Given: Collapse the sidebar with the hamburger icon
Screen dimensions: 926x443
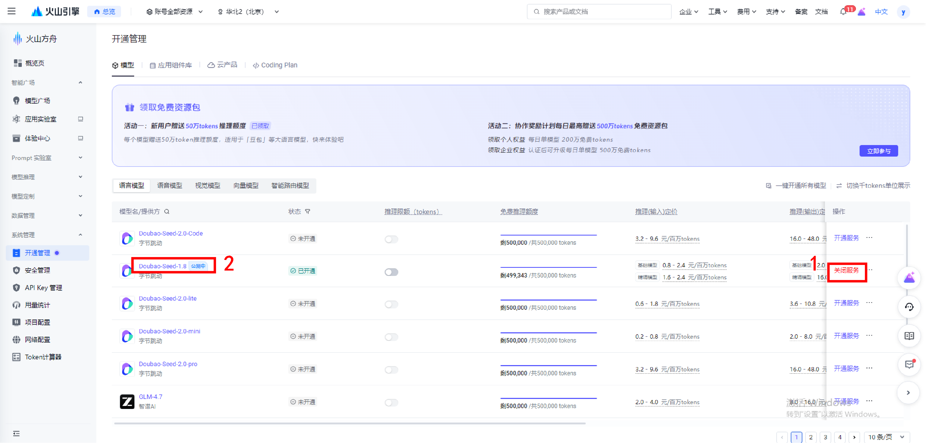Looking at the screenshot, I should point(12,11).
